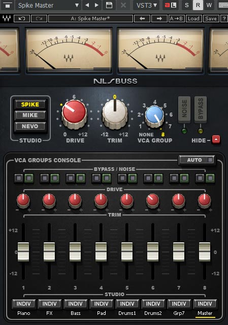Click the INDIV button above Pad
Screen dimensions: 228x325
click(x=101, y=304)
